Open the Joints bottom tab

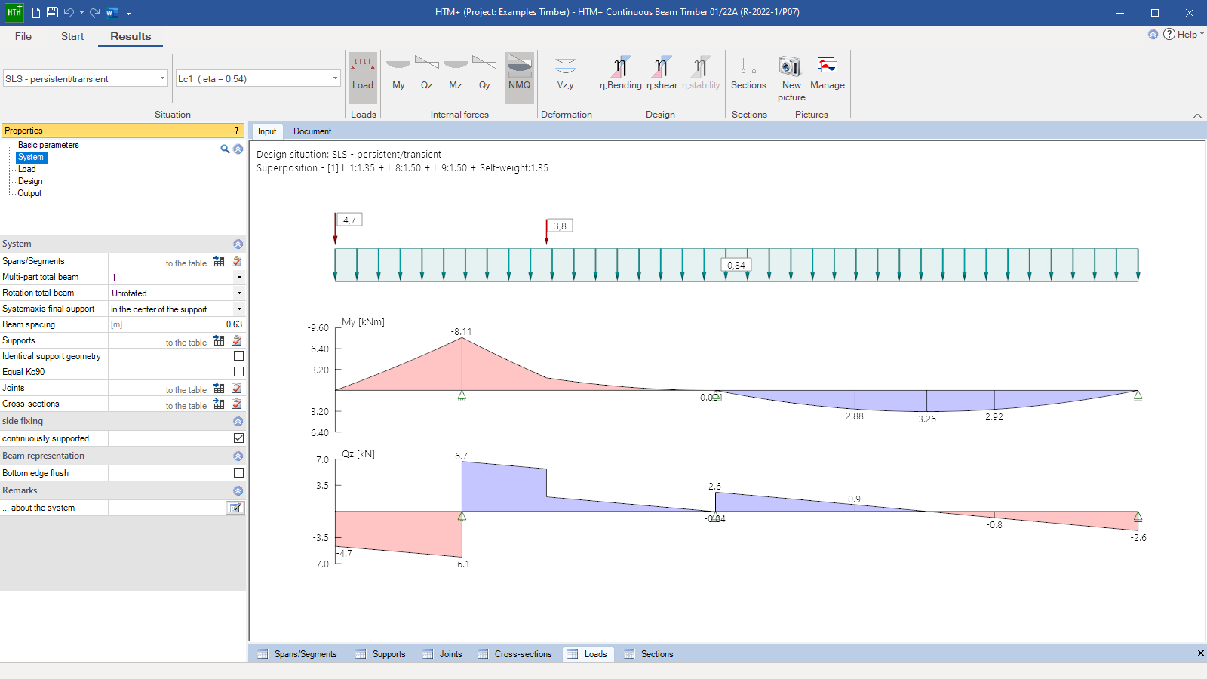pos(443,654)
